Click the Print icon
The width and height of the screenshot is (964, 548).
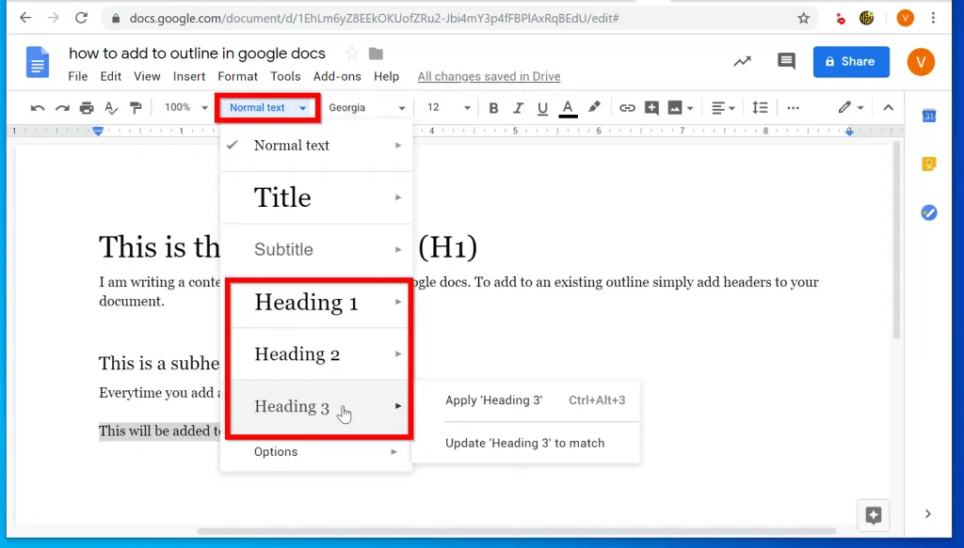click(87, 108)
